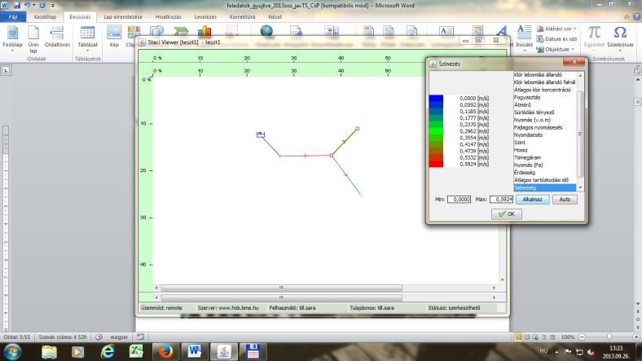
Task: Open the Levelezés tab
Action: pos(205,17)
